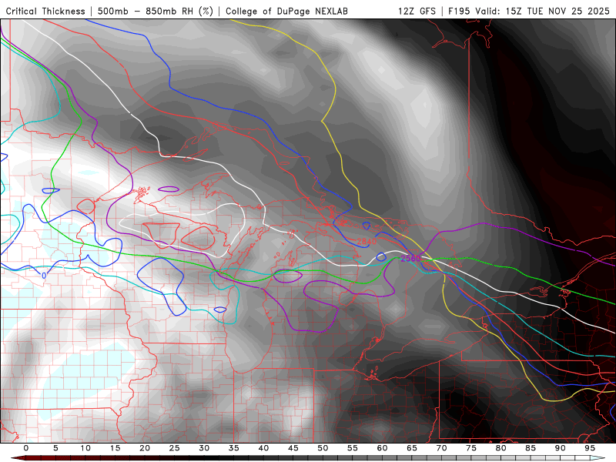Click the "55" value on the color scale
Screen dimensions: 616x462
click(353, 448)
